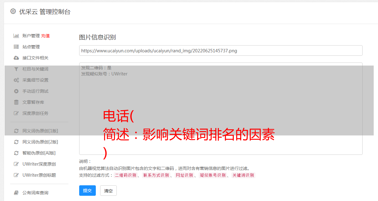The height and width of the screenshot is (201, 378).
Task: Click the filter icon for 栏目与关键词
Action: (x=16, y=69)
